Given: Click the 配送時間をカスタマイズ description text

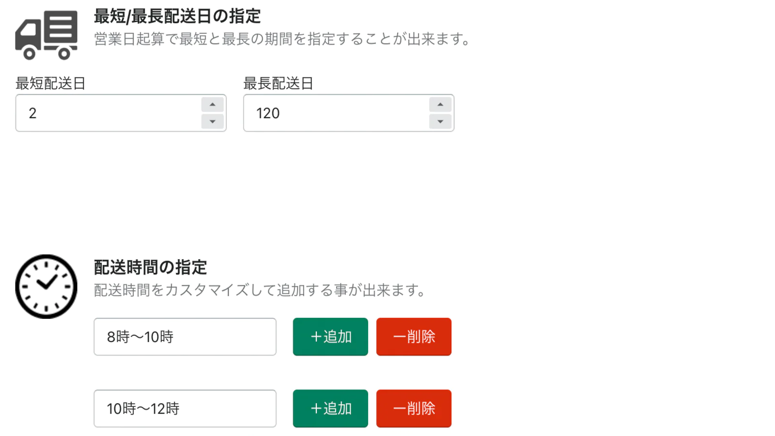Looking at the screenshot, I should coord(260,290).
